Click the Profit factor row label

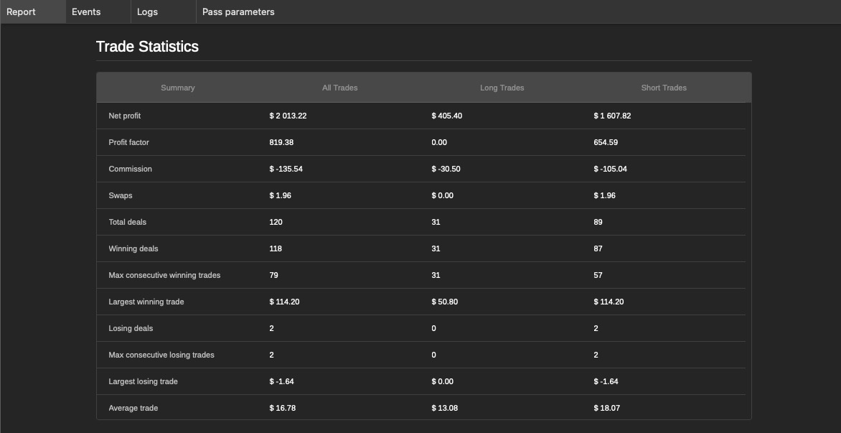point(128,143)
